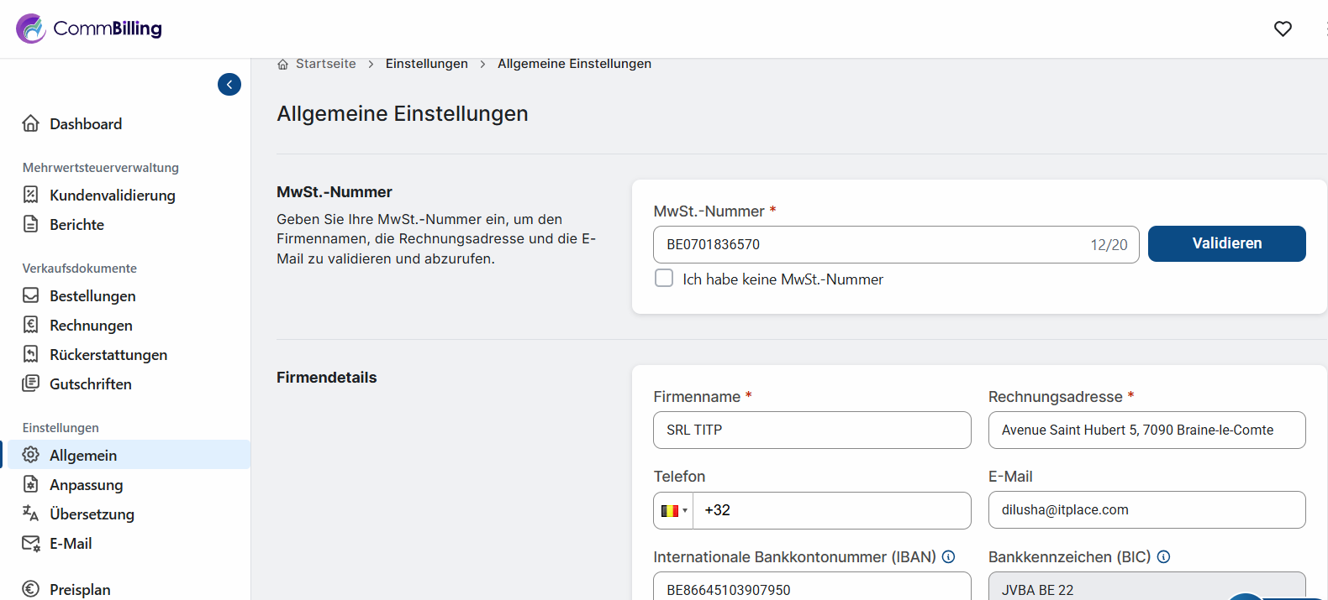Open the Preisplan page
The height and width of the screenshot is (600, 1328).
pos(80,590)
